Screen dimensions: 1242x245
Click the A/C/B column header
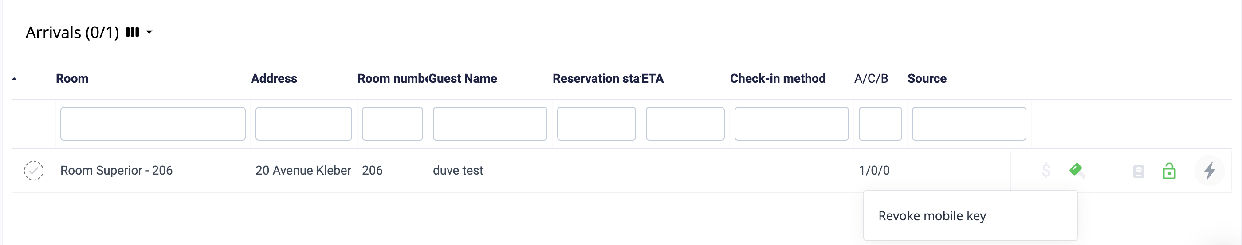[x=871, y=78]
